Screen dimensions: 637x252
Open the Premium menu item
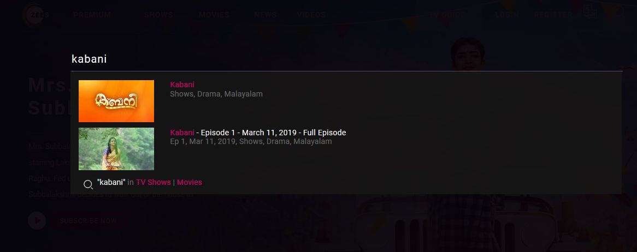click(92, 15)
